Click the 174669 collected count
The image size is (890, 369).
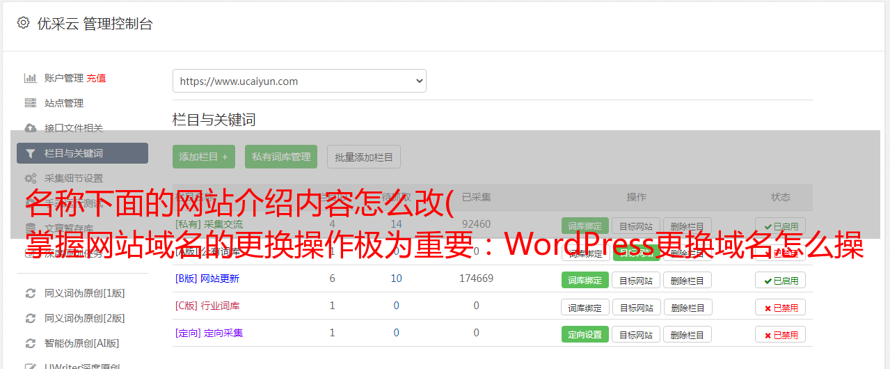(476, 278)
